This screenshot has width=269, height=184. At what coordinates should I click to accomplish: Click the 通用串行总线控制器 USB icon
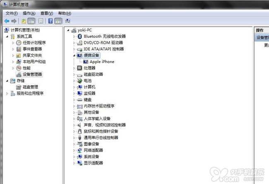79,138
